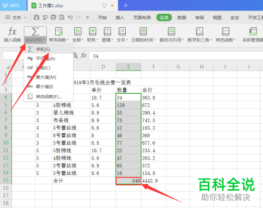Click the Print icon in quick toolbar
The width and height of the screenshot is (263, 208).
(53, 17)
